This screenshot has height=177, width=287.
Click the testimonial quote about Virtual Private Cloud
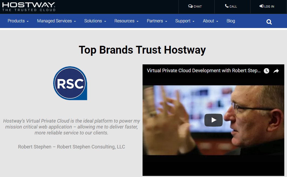coord(71,127)
